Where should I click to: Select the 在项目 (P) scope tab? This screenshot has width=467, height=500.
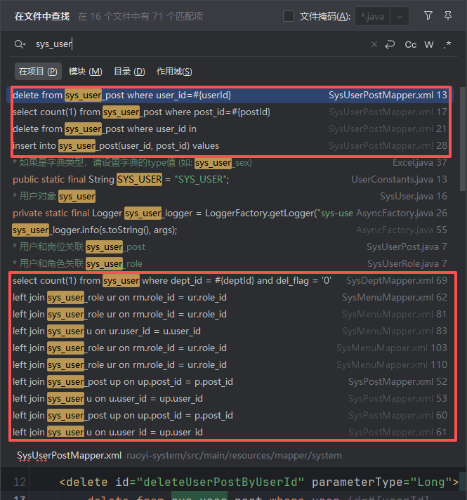click(x=38, y=72)
